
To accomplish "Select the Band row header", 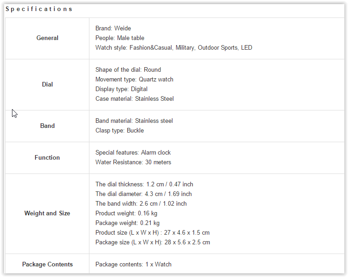I will coord(47,126).
